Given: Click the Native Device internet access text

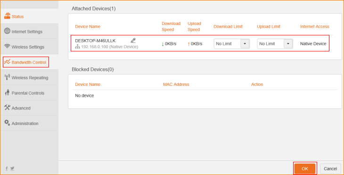Looking at the screenshot, I should [313, 44].
